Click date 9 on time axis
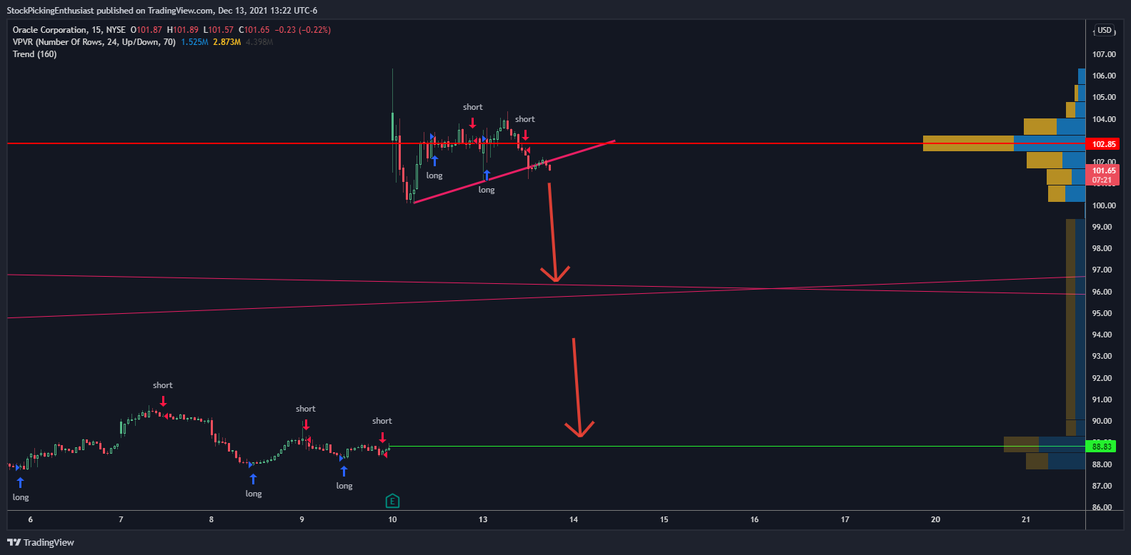This screenshot has width=1131, height=555. [302, 519]
